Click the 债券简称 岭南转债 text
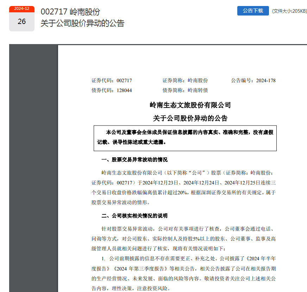 click(x=185, y=90)
